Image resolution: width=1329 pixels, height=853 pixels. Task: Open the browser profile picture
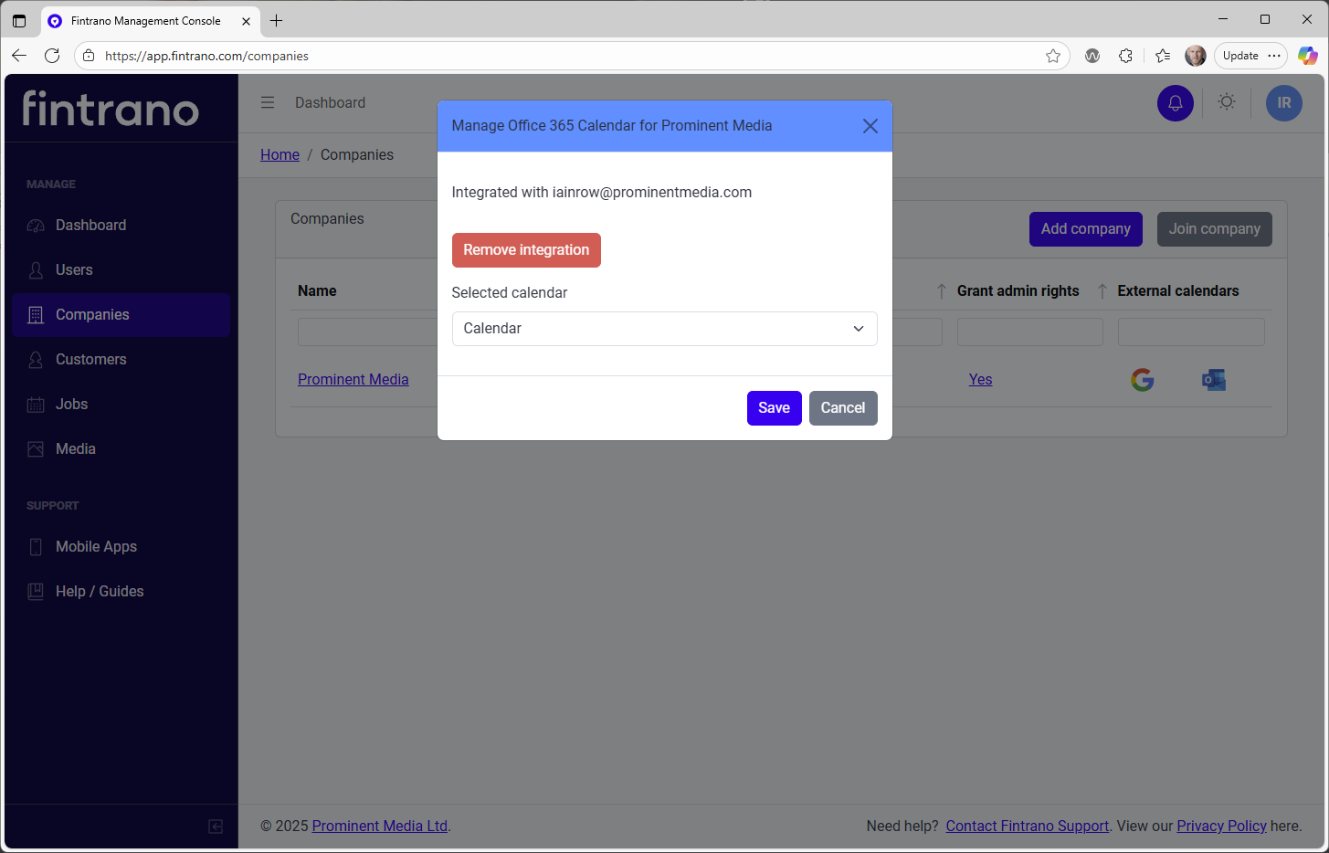tap(1195, 57)
